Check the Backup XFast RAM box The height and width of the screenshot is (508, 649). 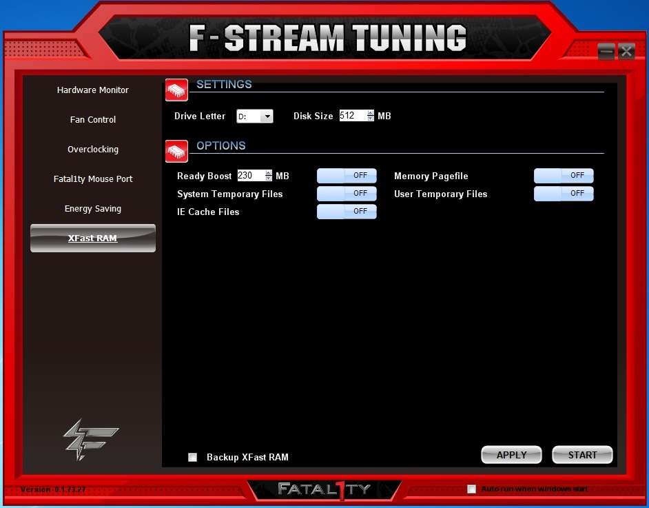click(x=192, y=457)
